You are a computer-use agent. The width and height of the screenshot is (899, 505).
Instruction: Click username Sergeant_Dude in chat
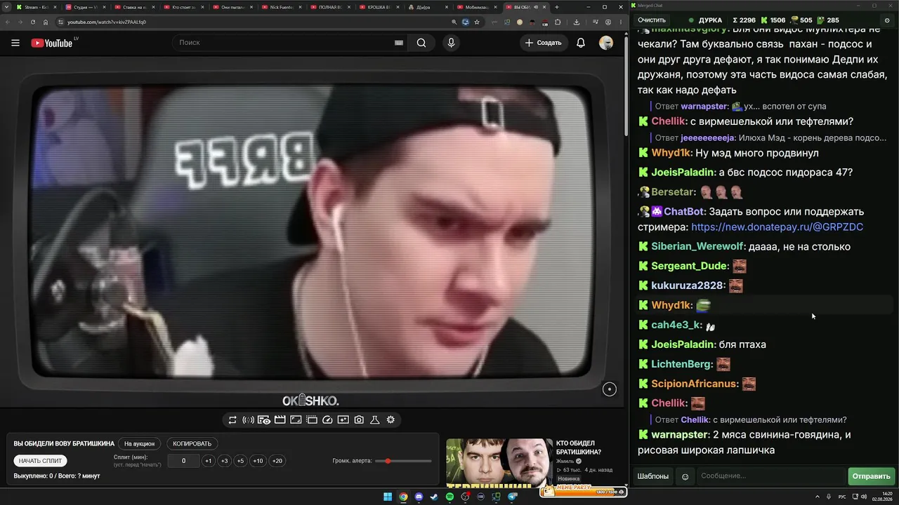click(x=689, y=267)
